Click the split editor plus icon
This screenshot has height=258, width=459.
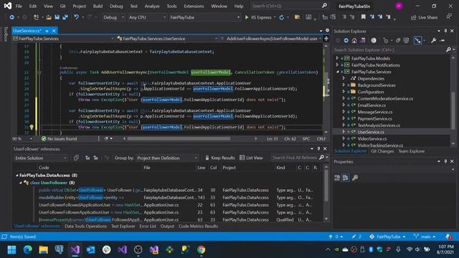326,38
